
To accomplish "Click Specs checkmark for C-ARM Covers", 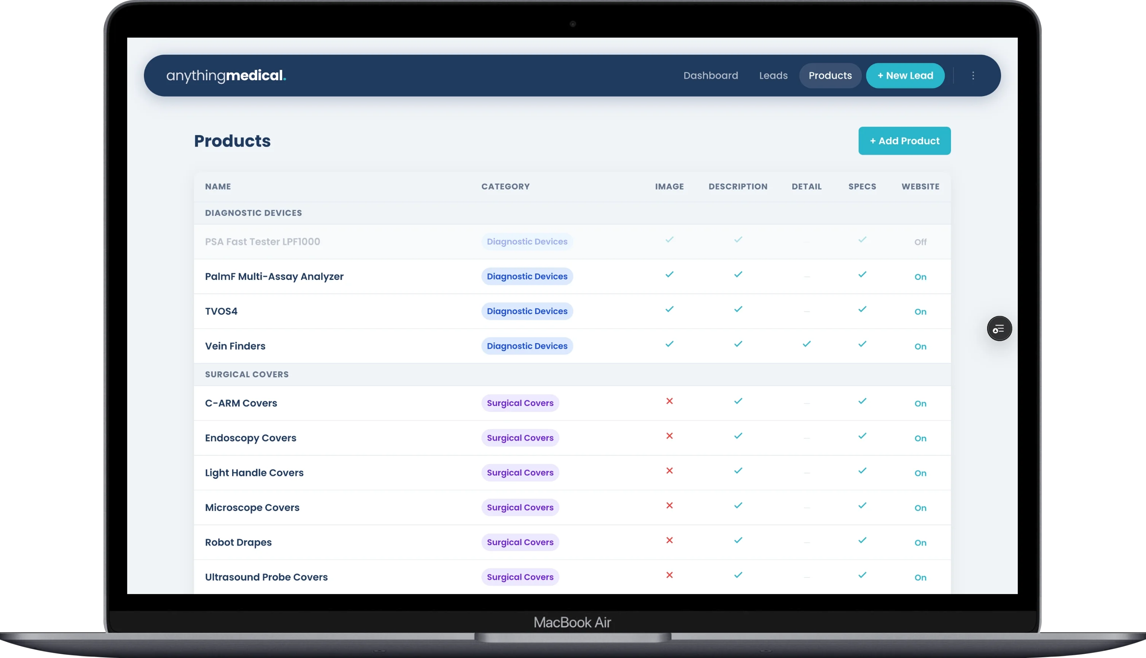I will [863, 401].
